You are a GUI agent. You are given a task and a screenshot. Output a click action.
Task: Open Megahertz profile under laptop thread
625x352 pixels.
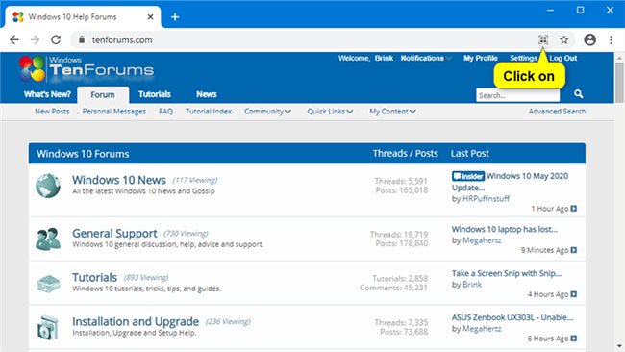[482, 240]
